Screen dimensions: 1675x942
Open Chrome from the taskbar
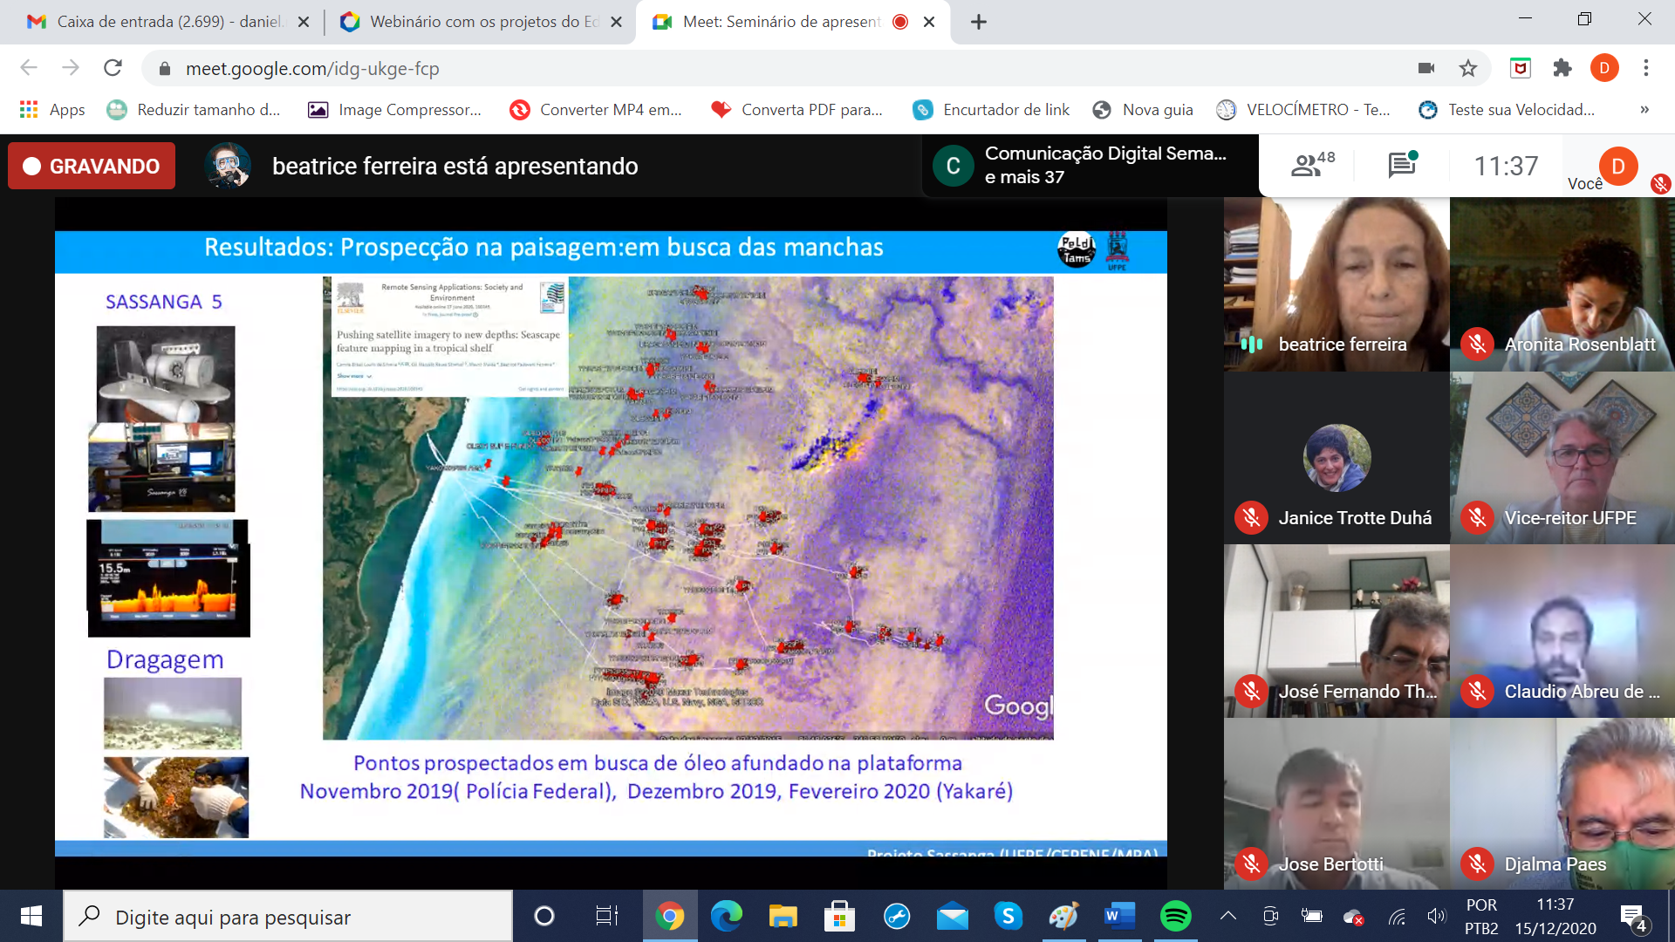670,916
